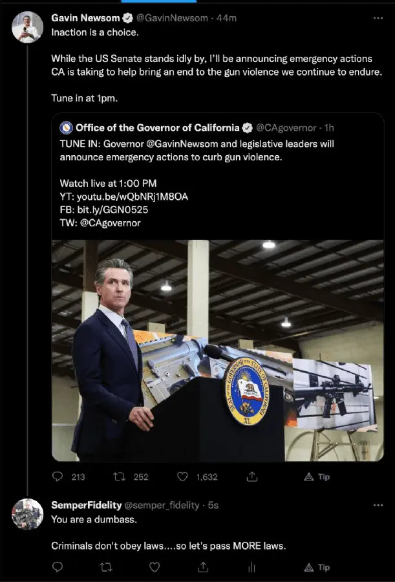Like Gavin Newsom's tweet
Image resolution: width=395 pixels, height=582 pixels.
click(x=183, y=477)
